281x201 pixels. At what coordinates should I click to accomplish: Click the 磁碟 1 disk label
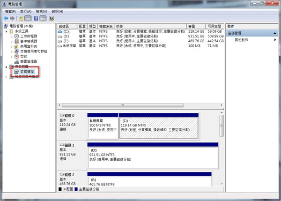(x=69, y=146)
